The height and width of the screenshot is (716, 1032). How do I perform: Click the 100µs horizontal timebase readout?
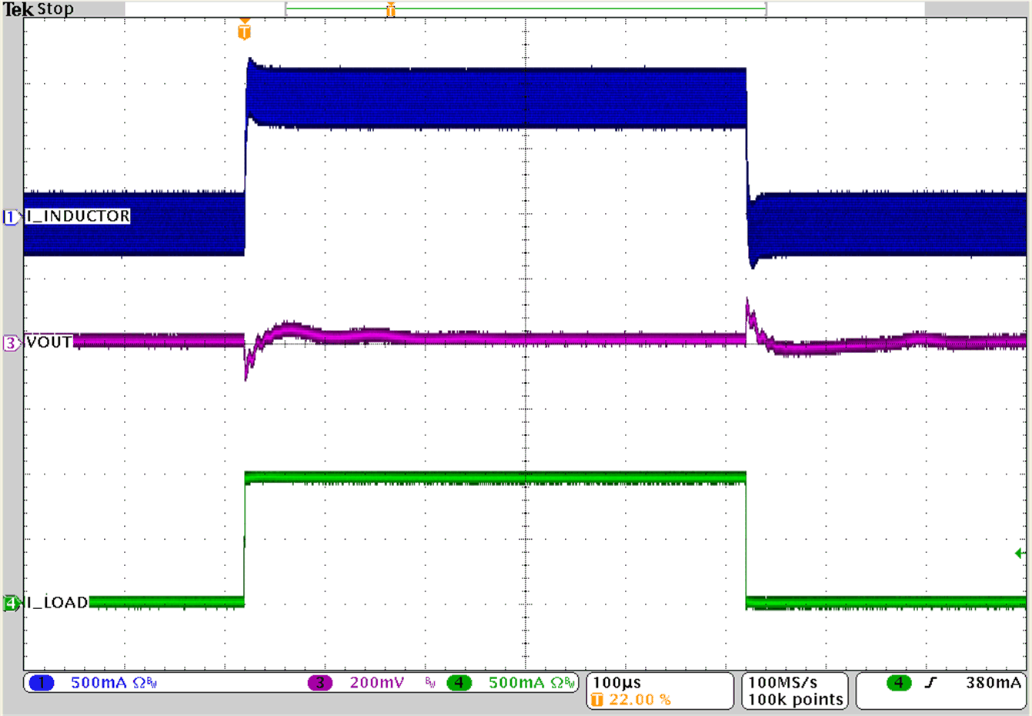point(617,682)
